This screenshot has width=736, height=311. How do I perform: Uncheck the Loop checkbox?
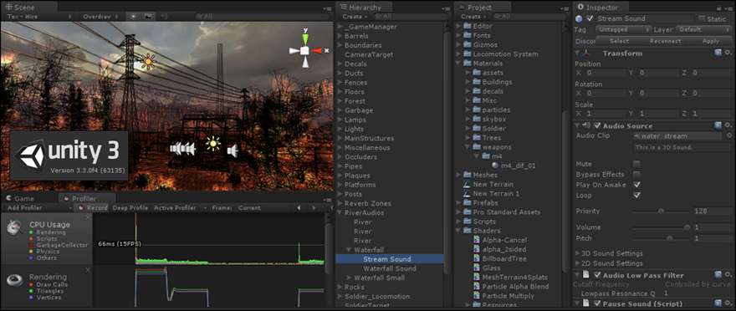[637, 195]
